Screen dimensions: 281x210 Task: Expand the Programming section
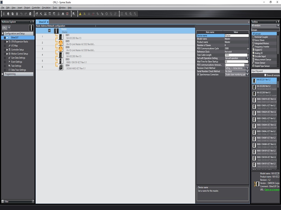[2, 74]
